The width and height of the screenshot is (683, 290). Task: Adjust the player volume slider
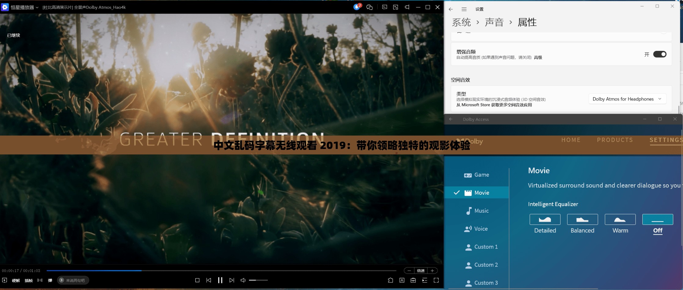coord(258,280)
